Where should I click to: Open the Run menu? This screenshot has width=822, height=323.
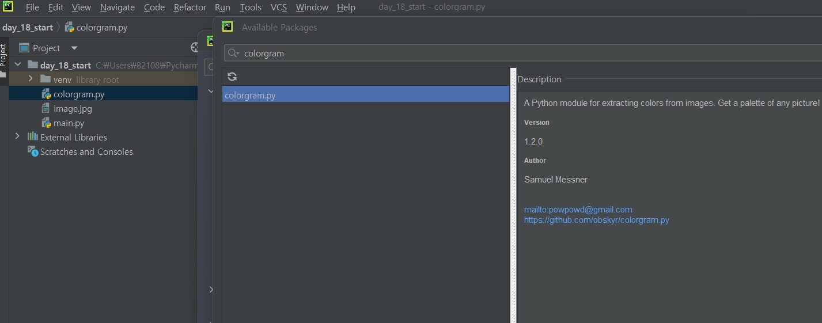point(222,7)
